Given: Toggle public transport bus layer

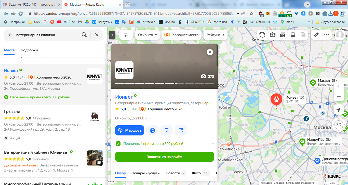Looking at the screenshot, I should (x=293, y=35).
